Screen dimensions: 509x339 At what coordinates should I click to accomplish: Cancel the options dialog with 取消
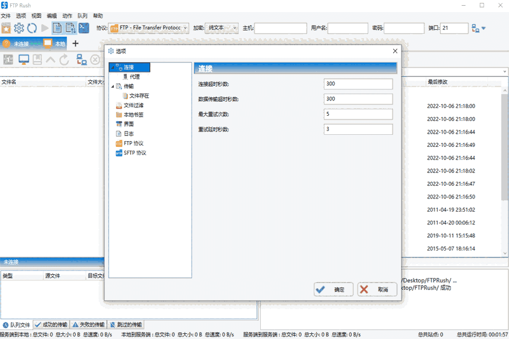[x=377, y=289]
